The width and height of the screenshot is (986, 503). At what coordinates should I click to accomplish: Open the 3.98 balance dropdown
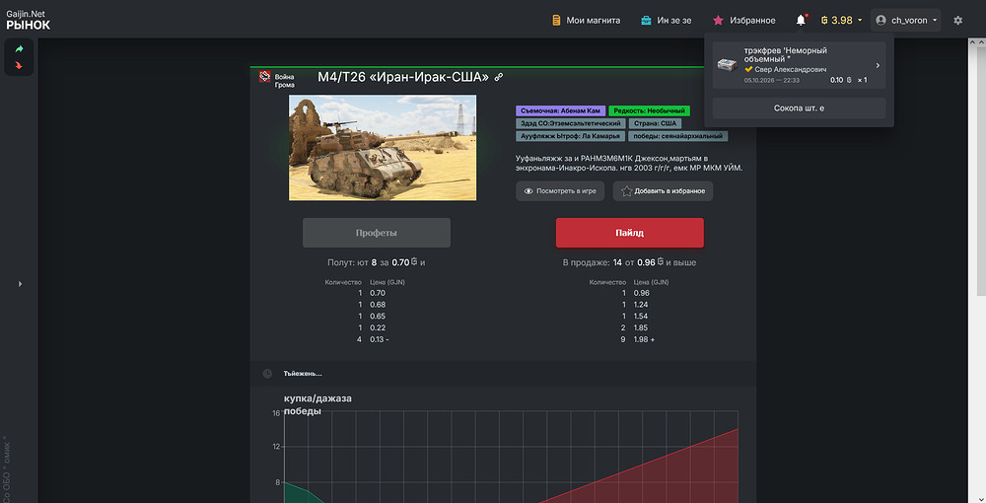pos(841,20)
